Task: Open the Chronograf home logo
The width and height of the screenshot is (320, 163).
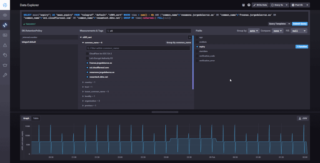Action: [5, 5]
